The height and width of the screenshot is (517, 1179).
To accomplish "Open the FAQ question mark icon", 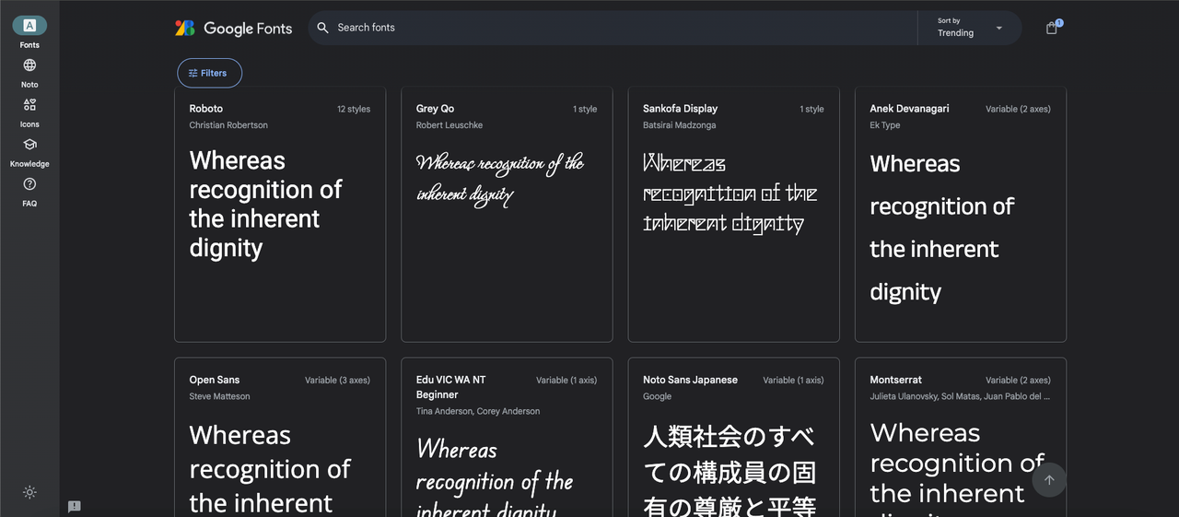I will coord(29,184).
